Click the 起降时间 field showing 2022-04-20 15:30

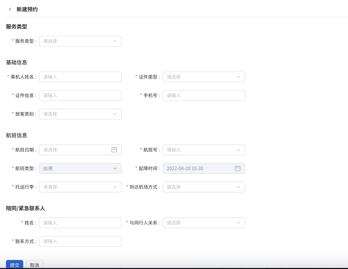click(x=204, y=168)
